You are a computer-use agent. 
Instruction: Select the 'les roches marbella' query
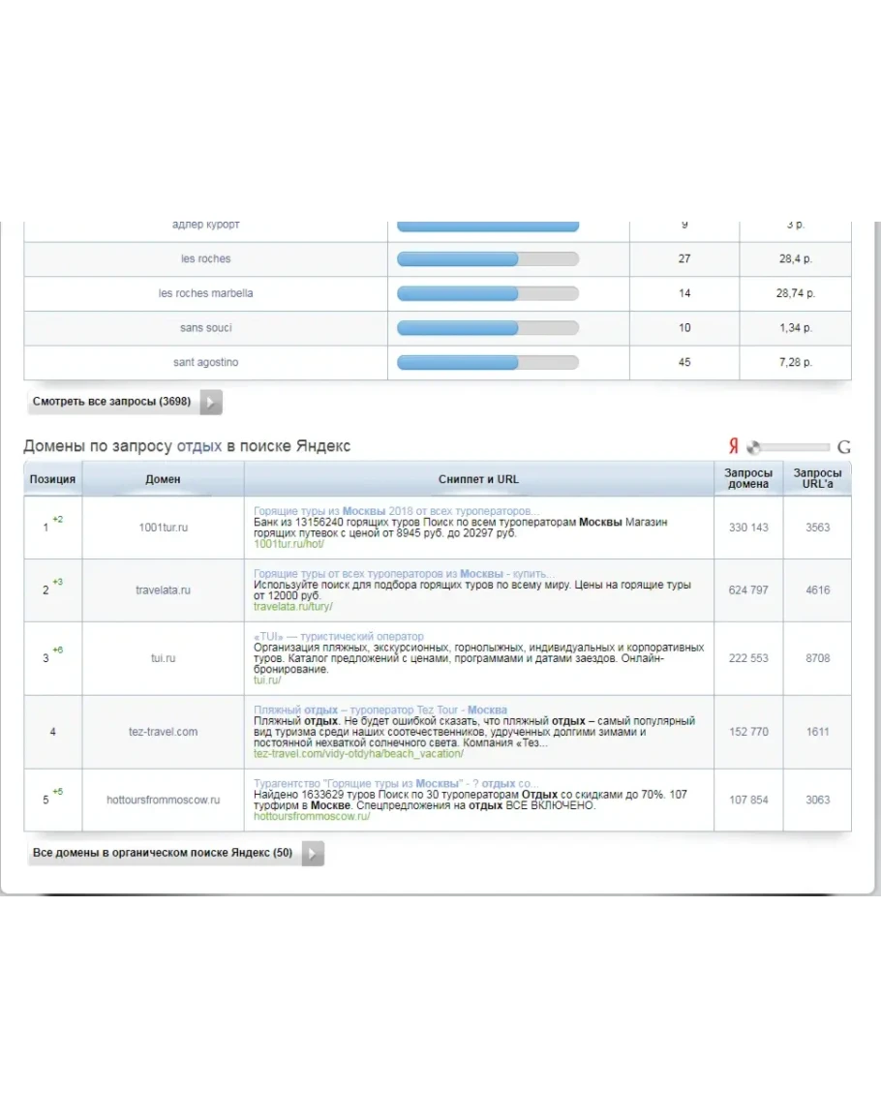coord(205,293)
